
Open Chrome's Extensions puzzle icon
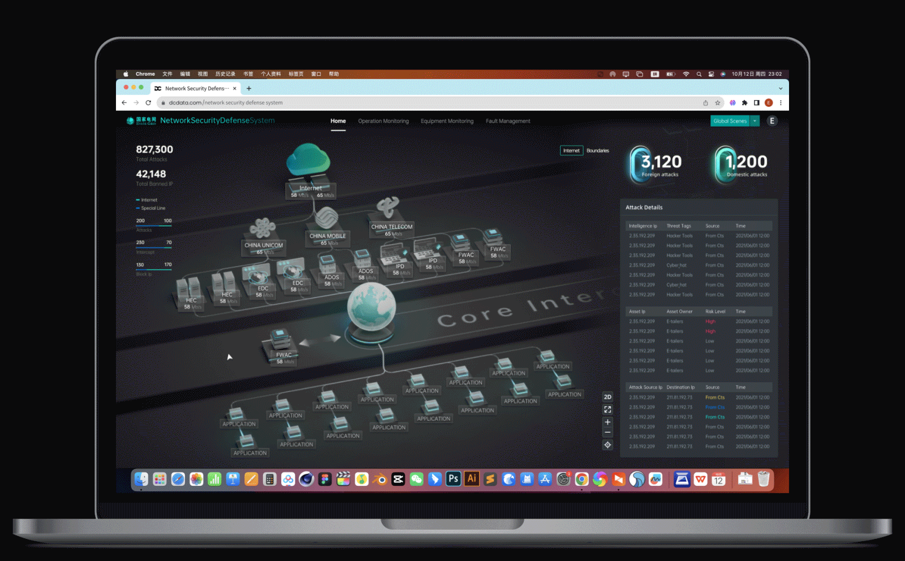[x=744, y=102]
